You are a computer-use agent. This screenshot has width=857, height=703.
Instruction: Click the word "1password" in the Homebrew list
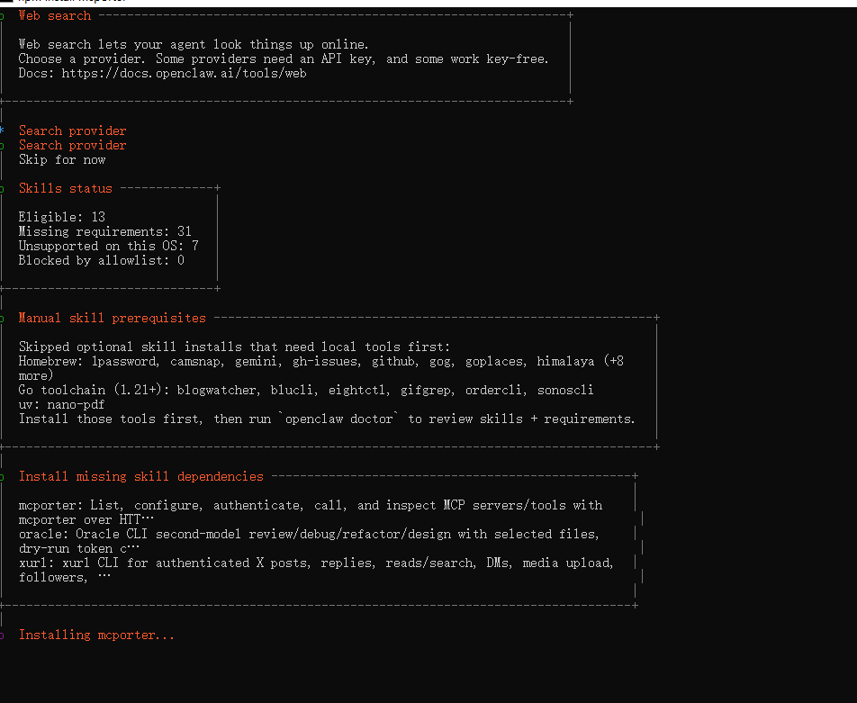coord(125,361)
